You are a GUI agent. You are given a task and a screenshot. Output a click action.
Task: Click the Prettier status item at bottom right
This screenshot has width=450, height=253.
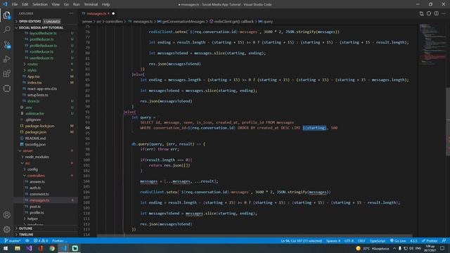click(x=430, y=240)
